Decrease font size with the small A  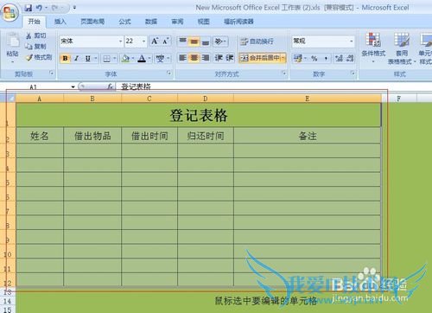[166, 42]
